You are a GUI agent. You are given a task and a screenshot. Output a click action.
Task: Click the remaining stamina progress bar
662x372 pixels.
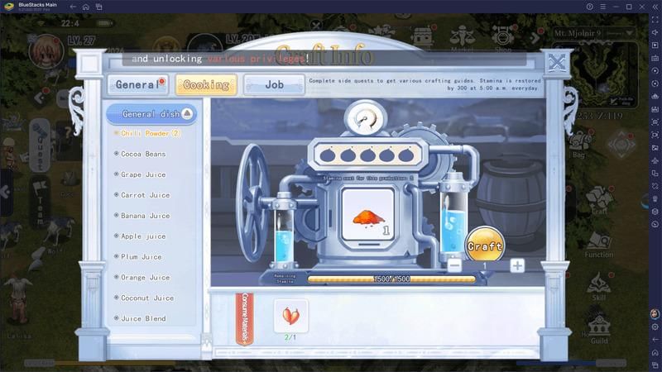pyautogui.click(x=391, y=279)
